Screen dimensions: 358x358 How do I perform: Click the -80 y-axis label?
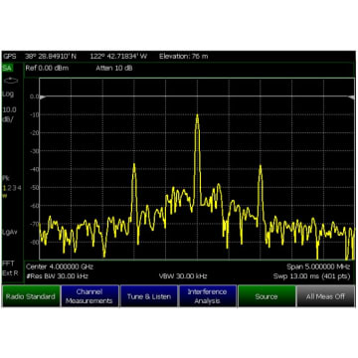pyautogui.click(x=35, y=242)
